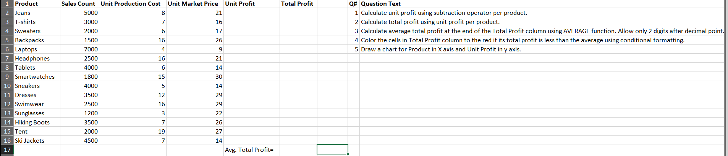The image size is (728, 156).
Task: Select the Avg. Total Profit= label cell
Action: pyautogui.click(x=252, y=150)
